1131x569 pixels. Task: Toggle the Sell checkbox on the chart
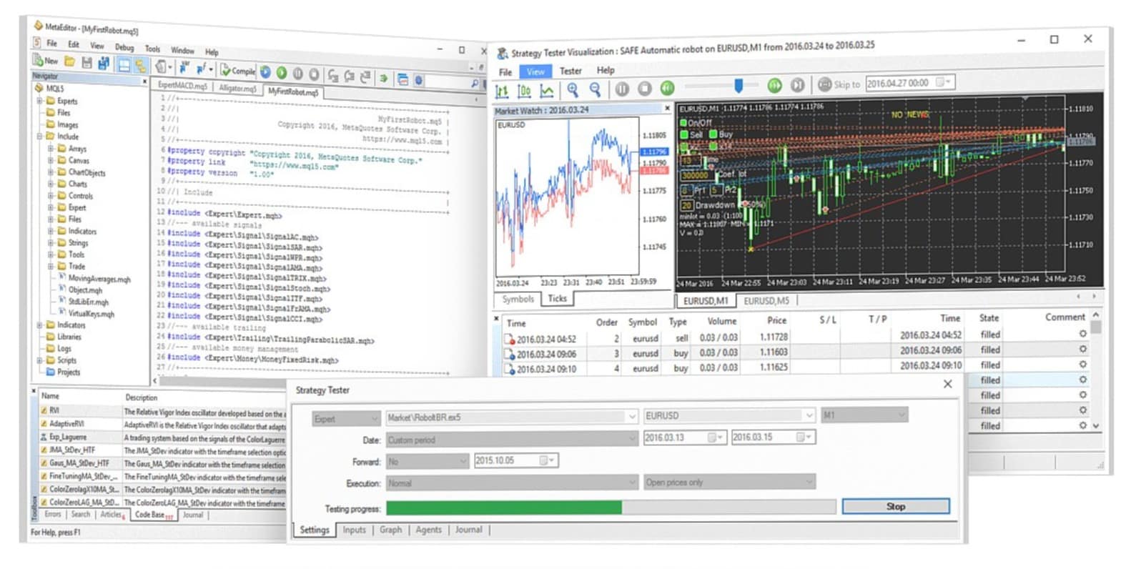pyautogui.click(x=684, y=134)
